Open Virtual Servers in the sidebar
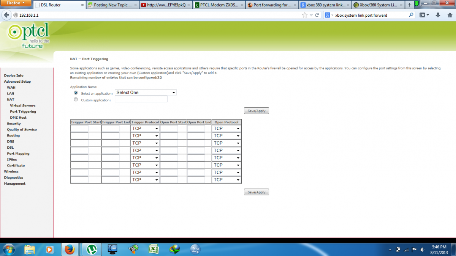 pos(23,105)
